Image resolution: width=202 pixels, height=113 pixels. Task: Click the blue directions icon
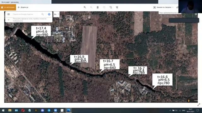(x=49, y=14)
